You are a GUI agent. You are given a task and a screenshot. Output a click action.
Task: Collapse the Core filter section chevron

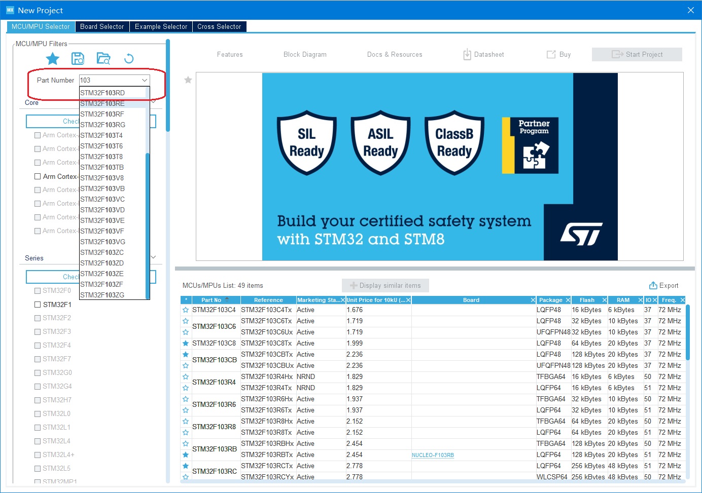(x=154, y=102)
